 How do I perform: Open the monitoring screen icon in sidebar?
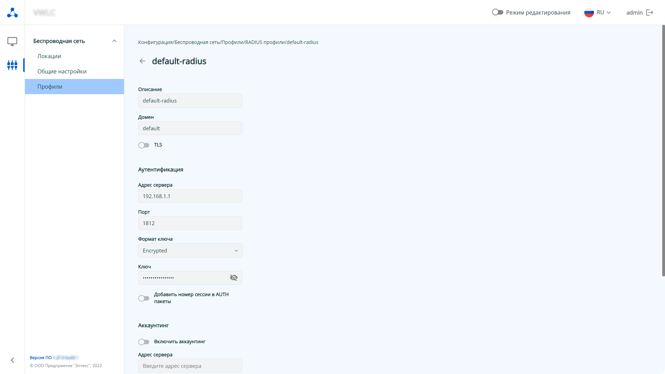pyautogui.click(x=12, y=42)
